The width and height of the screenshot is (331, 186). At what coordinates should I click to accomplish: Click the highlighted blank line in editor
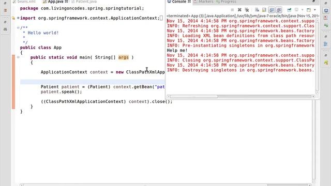click(93, 82)
